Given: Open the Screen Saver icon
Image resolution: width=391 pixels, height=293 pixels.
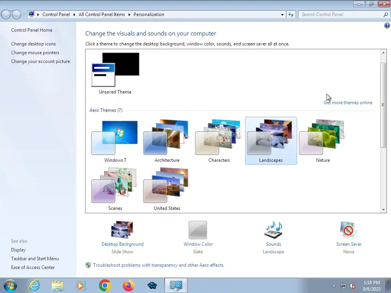Looking at the screenshot, I should pyautogui.click(x=349, y=230).
